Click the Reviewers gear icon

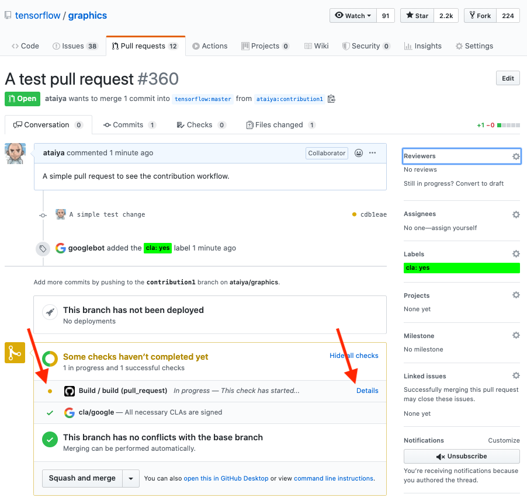pyautogui.click(x=516, y=156)
